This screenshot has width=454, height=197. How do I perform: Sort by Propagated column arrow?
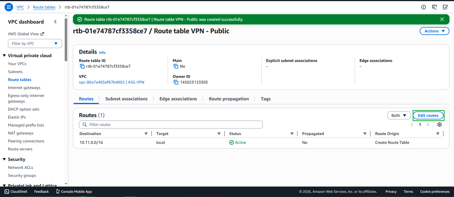coord(365,134)
